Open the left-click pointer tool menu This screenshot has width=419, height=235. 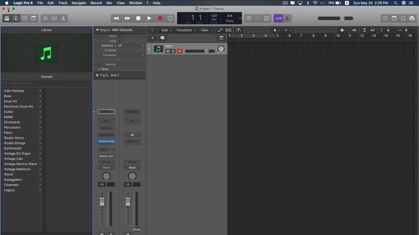pos(276,30)
